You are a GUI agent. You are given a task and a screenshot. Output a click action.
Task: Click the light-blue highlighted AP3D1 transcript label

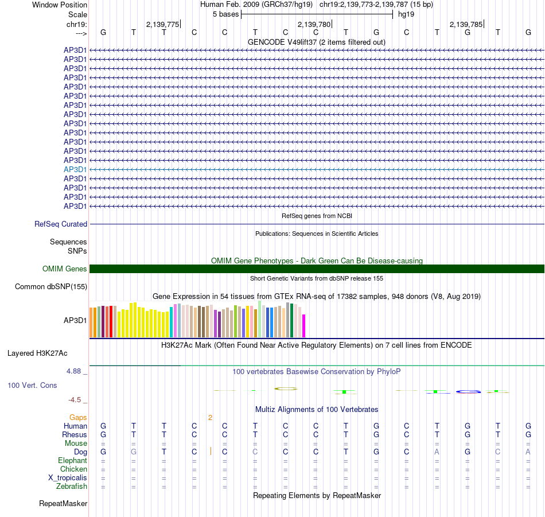[75, 169]
